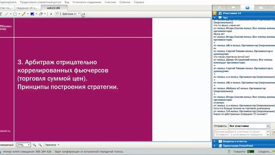Screen dimensions: 275x155
Task: Open the 'Вид' menu
Action: [67, 2]
